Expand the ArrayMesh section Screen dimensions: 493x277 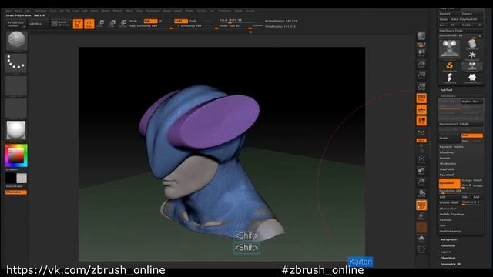[448, 239]
